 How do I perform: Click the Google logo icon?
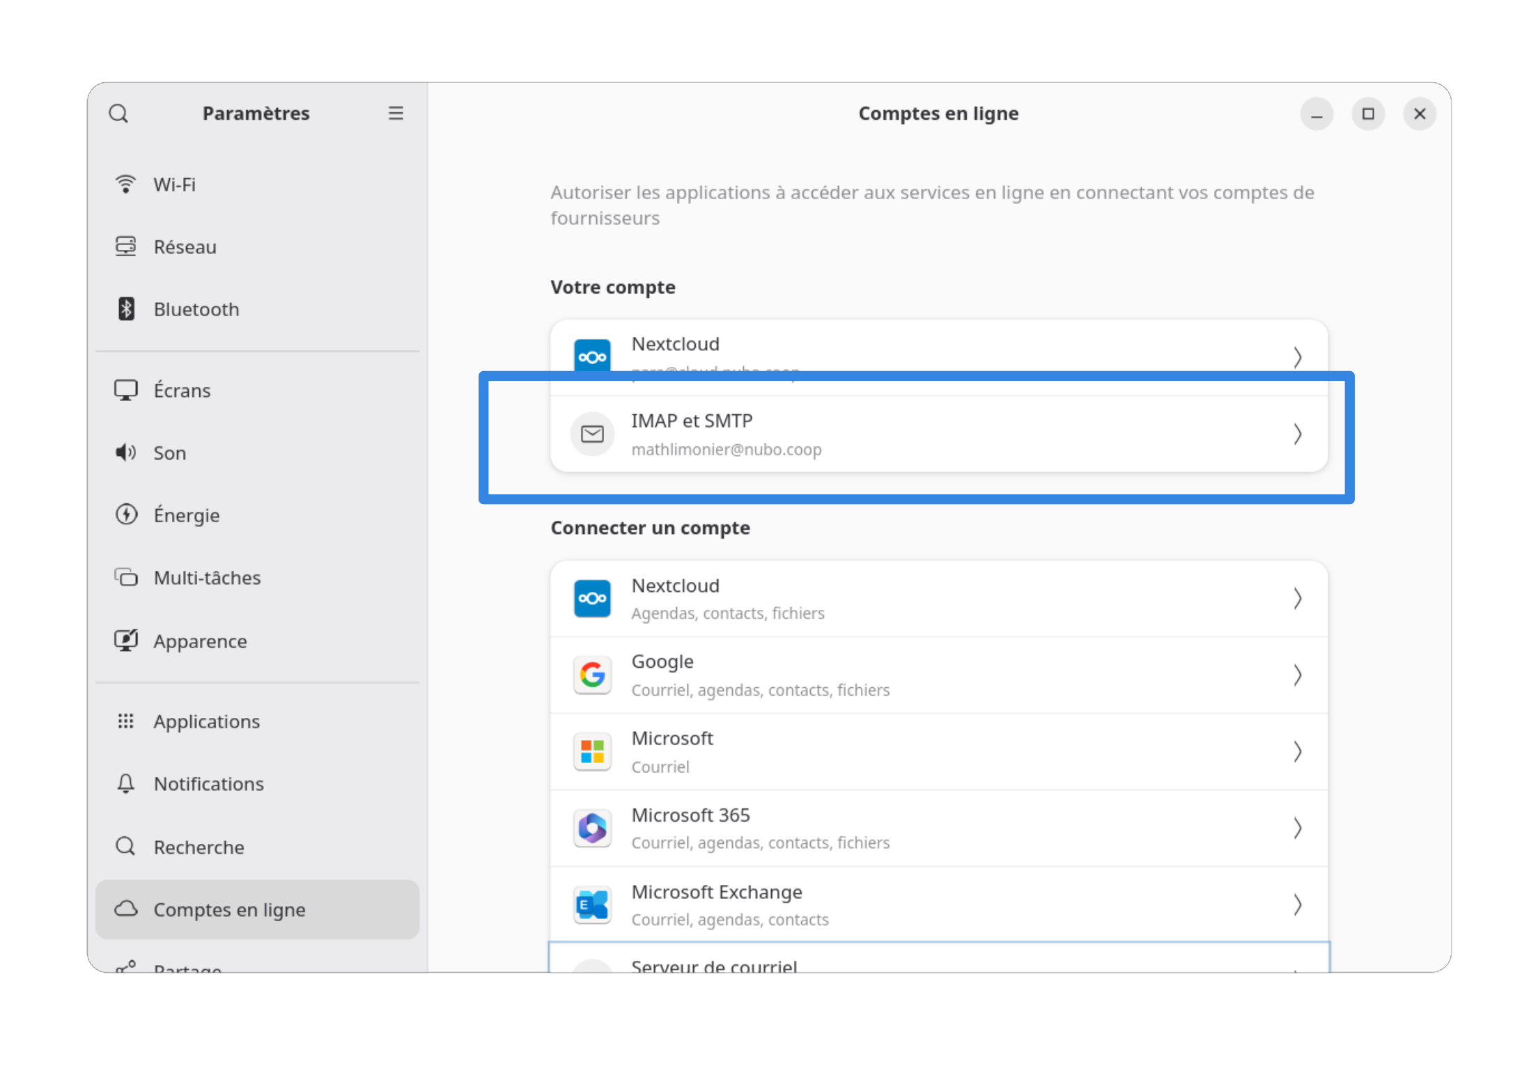(x=592, y=675)
